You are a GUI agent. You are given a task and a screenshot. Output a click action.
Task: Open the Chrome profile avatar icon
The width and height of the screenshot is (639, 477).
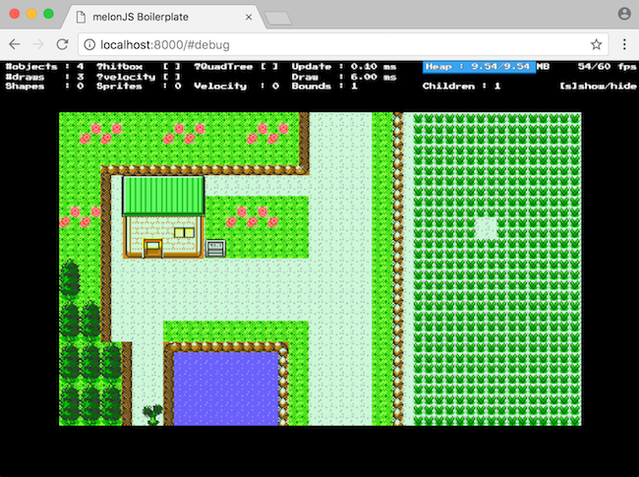click(x=624, y=14)
